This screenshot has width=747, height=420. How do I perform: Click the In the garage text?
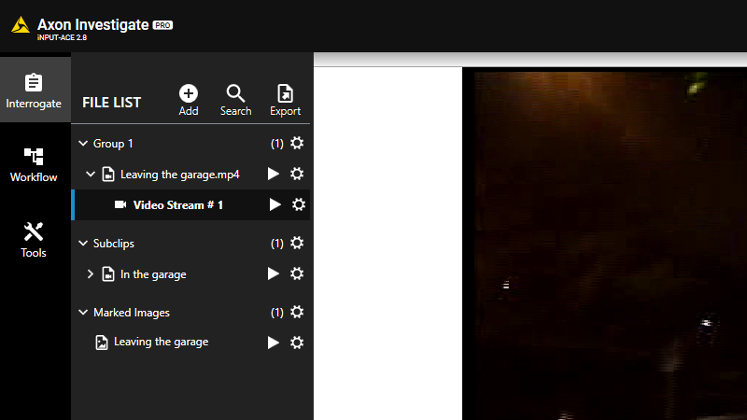tap(153, 274)
